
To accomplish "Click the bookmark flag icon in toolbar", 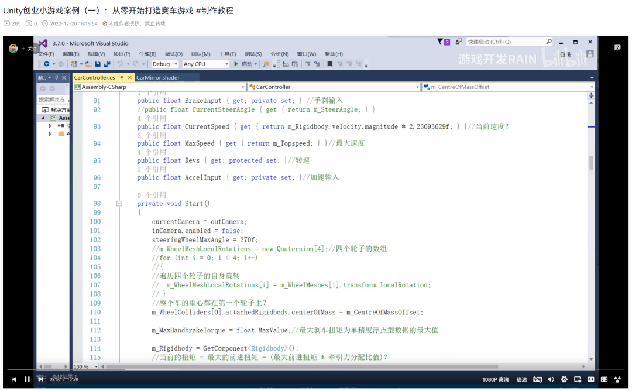I will click(x=329, y=64).
